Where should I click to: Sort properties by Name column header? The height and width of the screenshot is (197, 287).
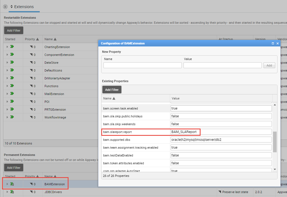(x=109, y=98)
